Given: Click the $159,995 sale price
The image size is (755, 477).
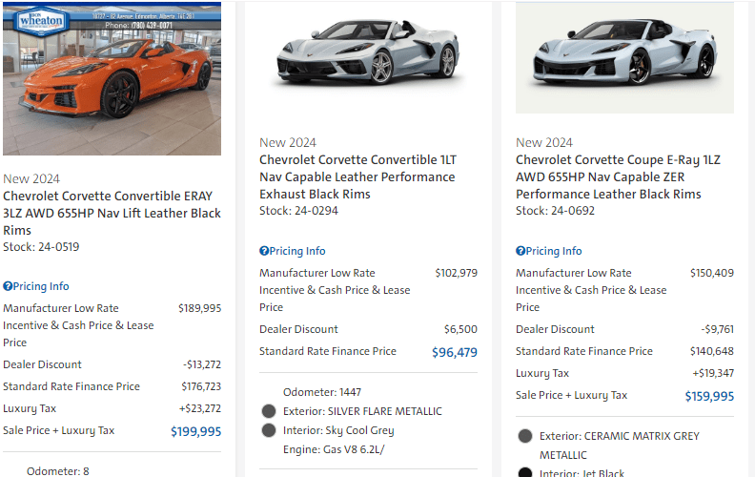Looking at the screenshot, I should 709,396.
